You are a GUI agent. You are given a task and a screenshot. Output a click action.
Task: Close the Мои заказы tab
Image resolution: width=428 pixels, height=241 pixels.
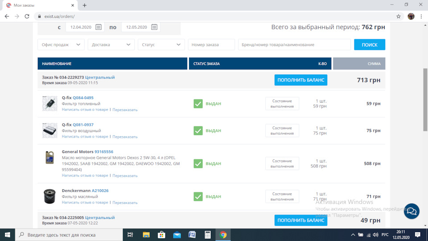pyautogui.click(x=72, y=5)
